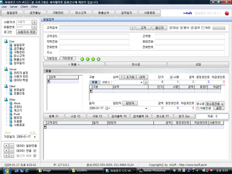Jump to the last customer record arrow
232x174 pixels.
click(98, 59)
